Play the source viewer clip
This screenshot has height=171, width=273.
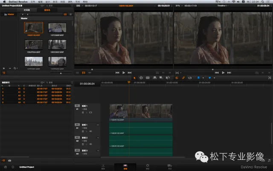pos(124,73)
